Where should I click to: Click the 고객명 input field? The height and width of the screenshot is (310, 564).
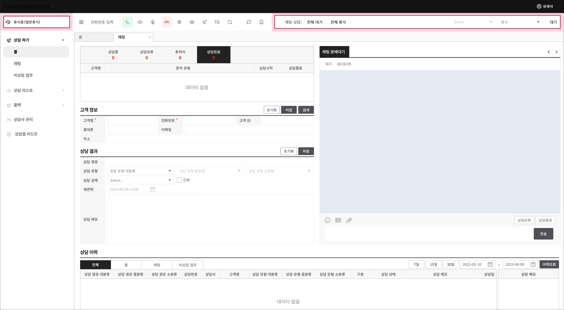pyautogui.click(x=131, y=120)
